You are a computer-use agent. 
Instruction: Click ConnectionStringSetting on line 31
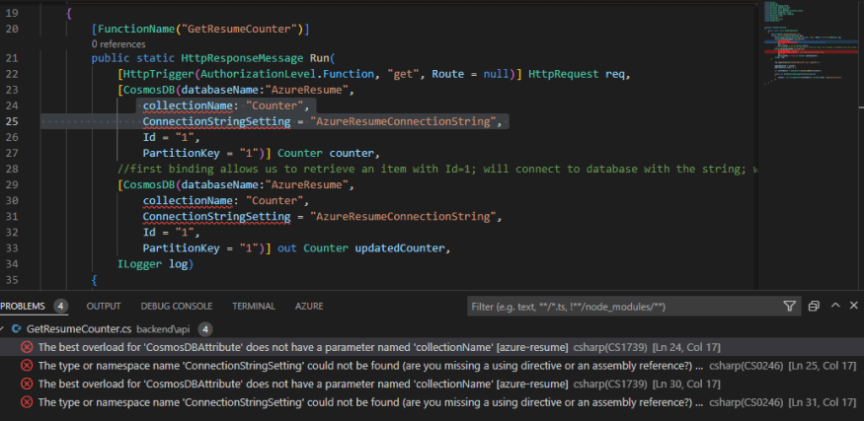(x=216, y=217)
